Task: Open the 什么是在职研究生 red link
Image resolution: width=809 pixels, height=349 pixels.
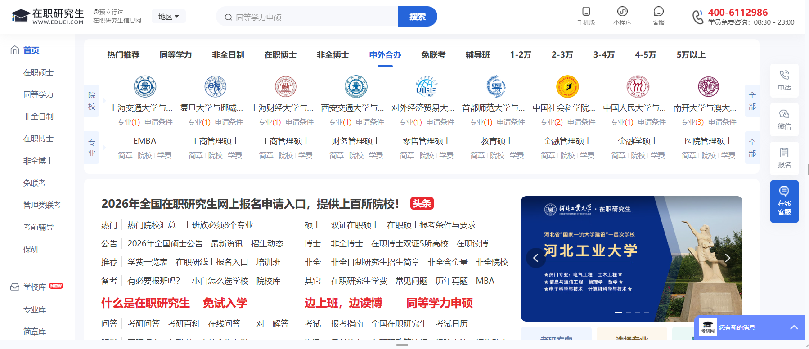Action: click(145, 303)
